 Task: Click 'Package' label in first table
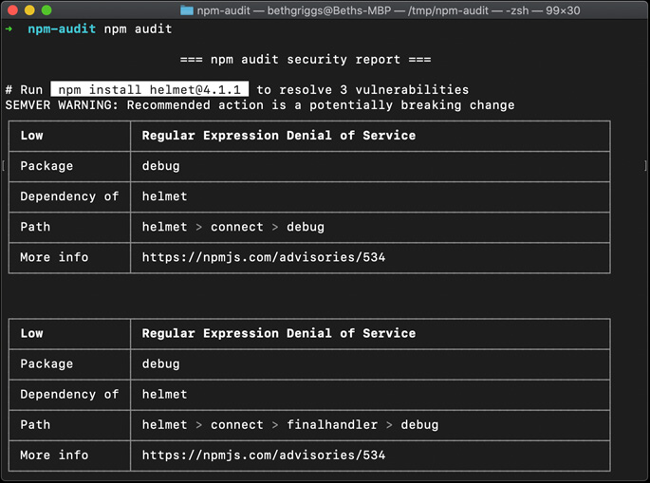[46, 166]
